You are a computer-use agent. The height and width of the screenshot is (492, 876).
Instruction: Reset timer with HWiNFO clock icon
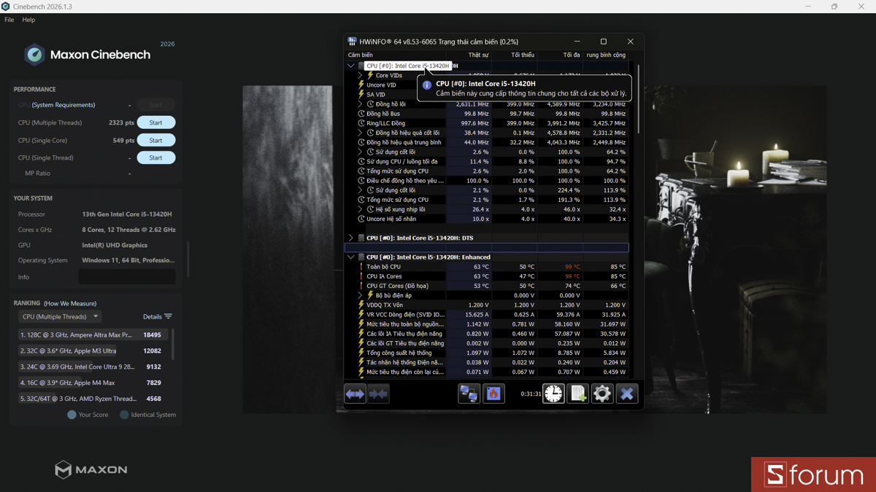(x=553, y=394)
